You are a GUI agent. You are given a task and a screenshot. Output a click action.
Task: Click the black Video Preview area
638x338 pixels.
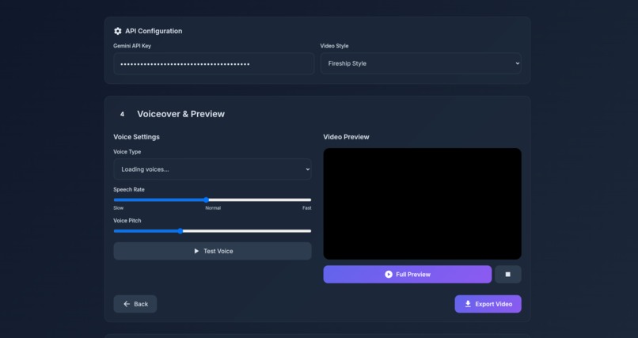423,203
